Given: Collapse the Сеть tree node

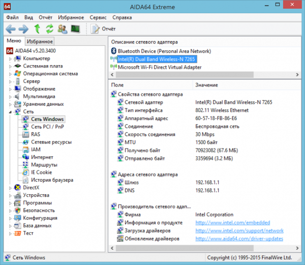Looking at the screenshot, I should [x=10, y=112].
